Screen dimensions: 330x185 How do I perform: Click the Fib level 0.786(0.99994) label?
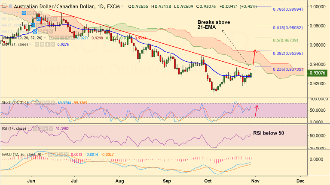(x=288, y=9)
